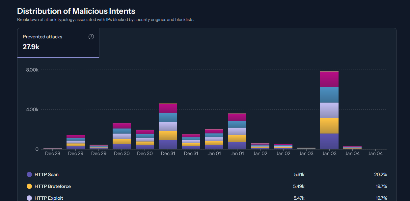
Task: Click the yellow HTTP Bruteforce legend dot
Action: [x=29, y=186]
